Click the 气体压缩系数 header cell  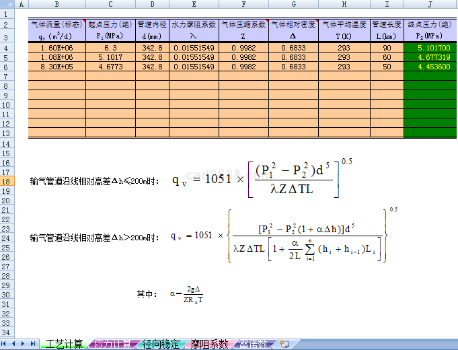(243, 24)
